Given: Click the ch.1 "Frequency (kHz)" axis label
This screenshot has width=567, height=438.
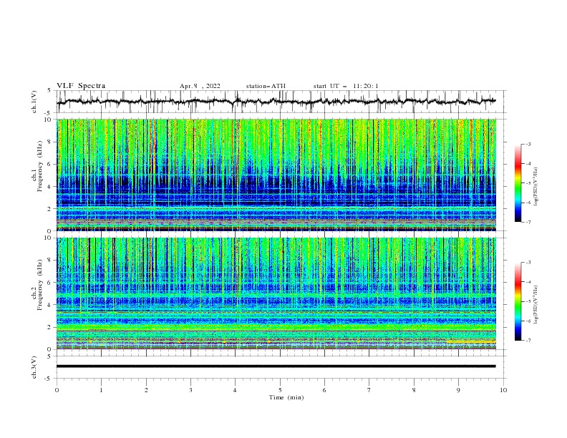Looking at the screenshot, I should point(39,165).
